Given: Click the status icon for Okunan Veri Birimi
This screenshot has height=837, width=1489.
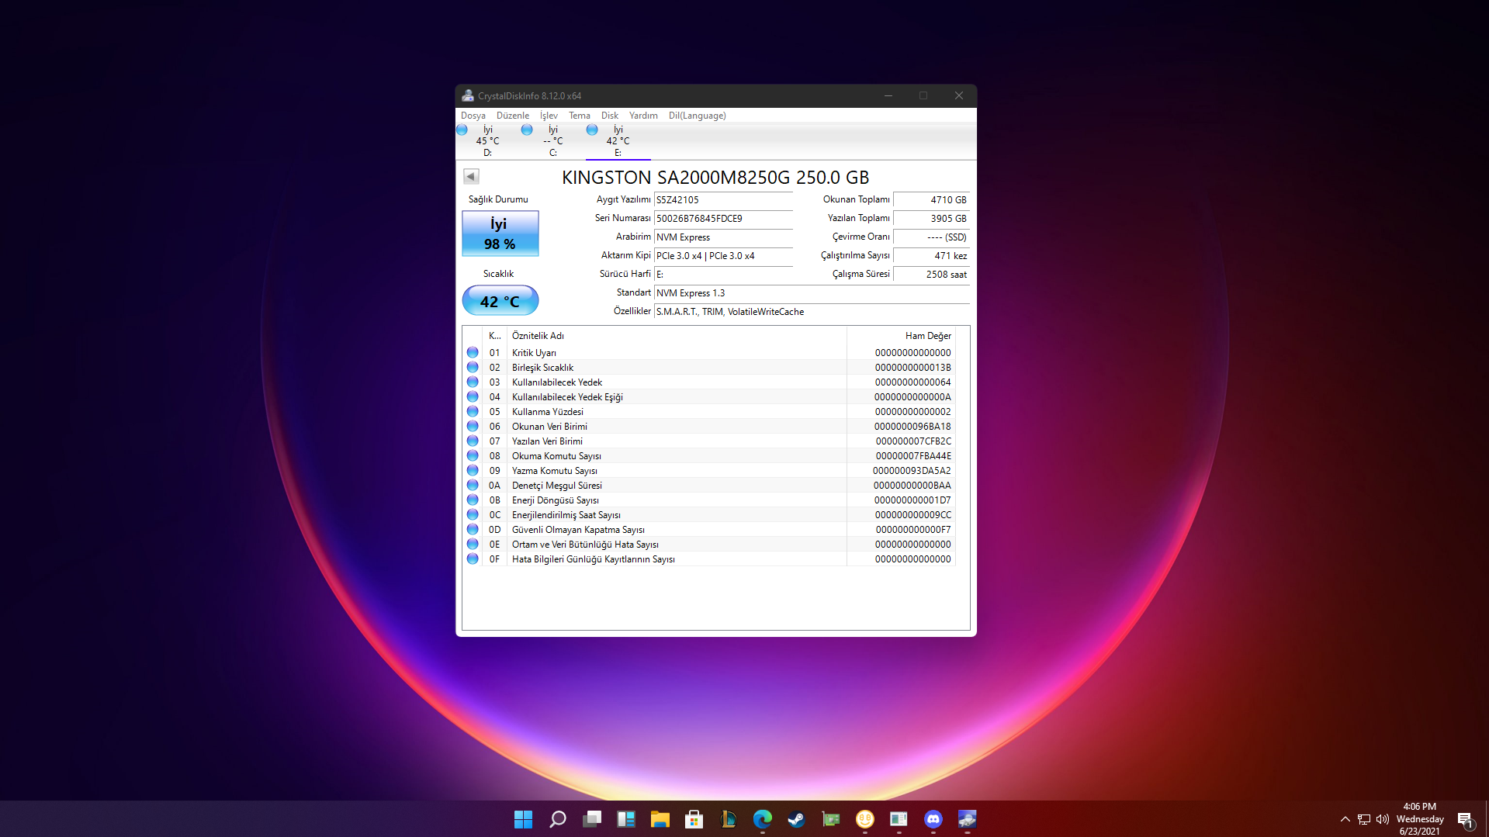Looking at the screenshot, I should [473, 426].
